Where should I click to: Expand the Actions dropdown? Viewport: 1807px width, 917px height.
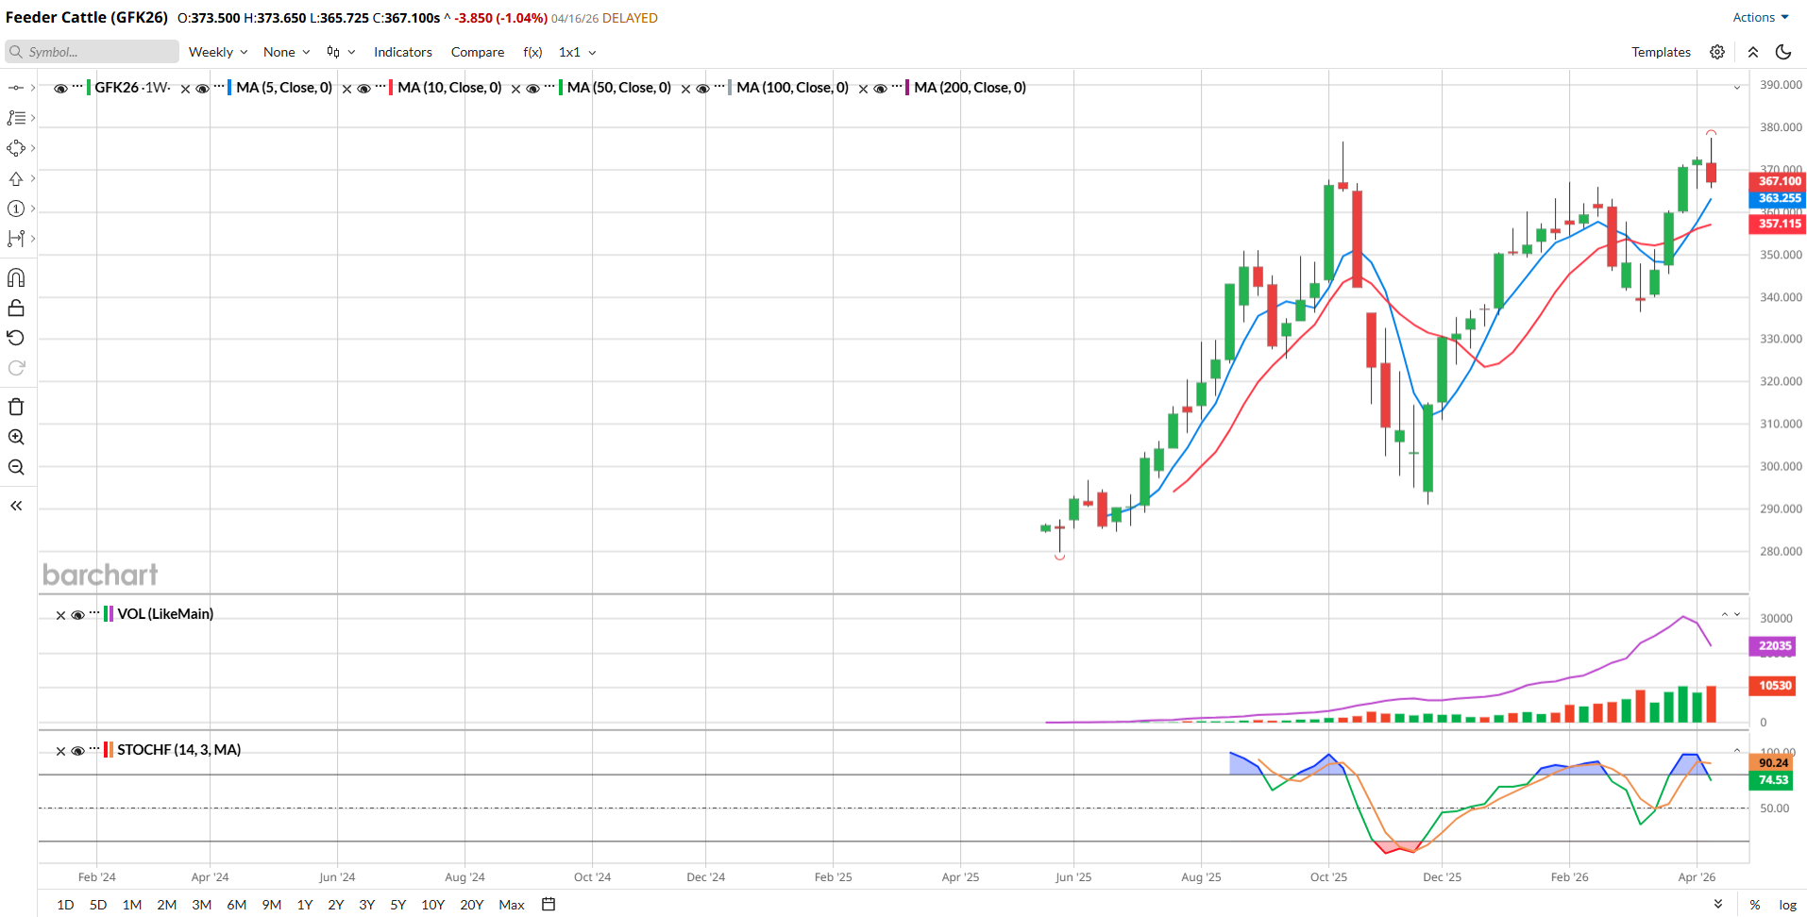(1760, 17)
